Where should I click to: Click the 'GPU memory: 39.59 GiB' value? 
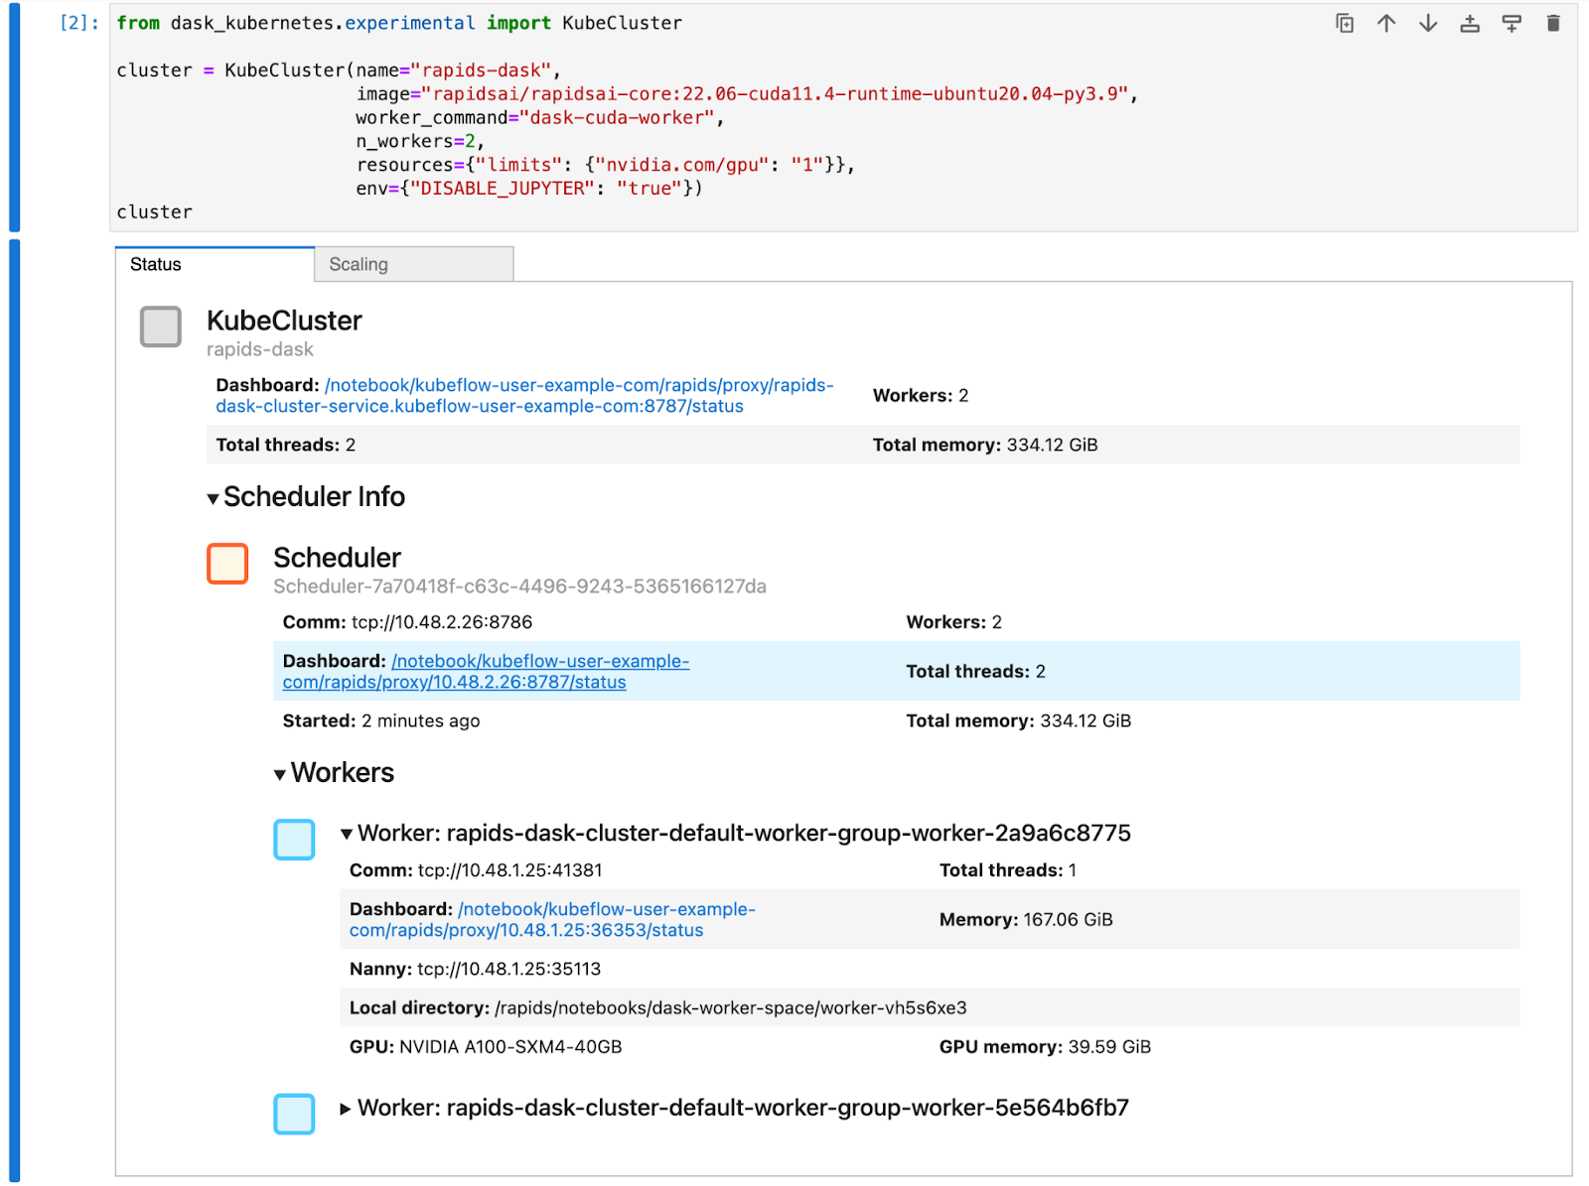point(1045,1047)
